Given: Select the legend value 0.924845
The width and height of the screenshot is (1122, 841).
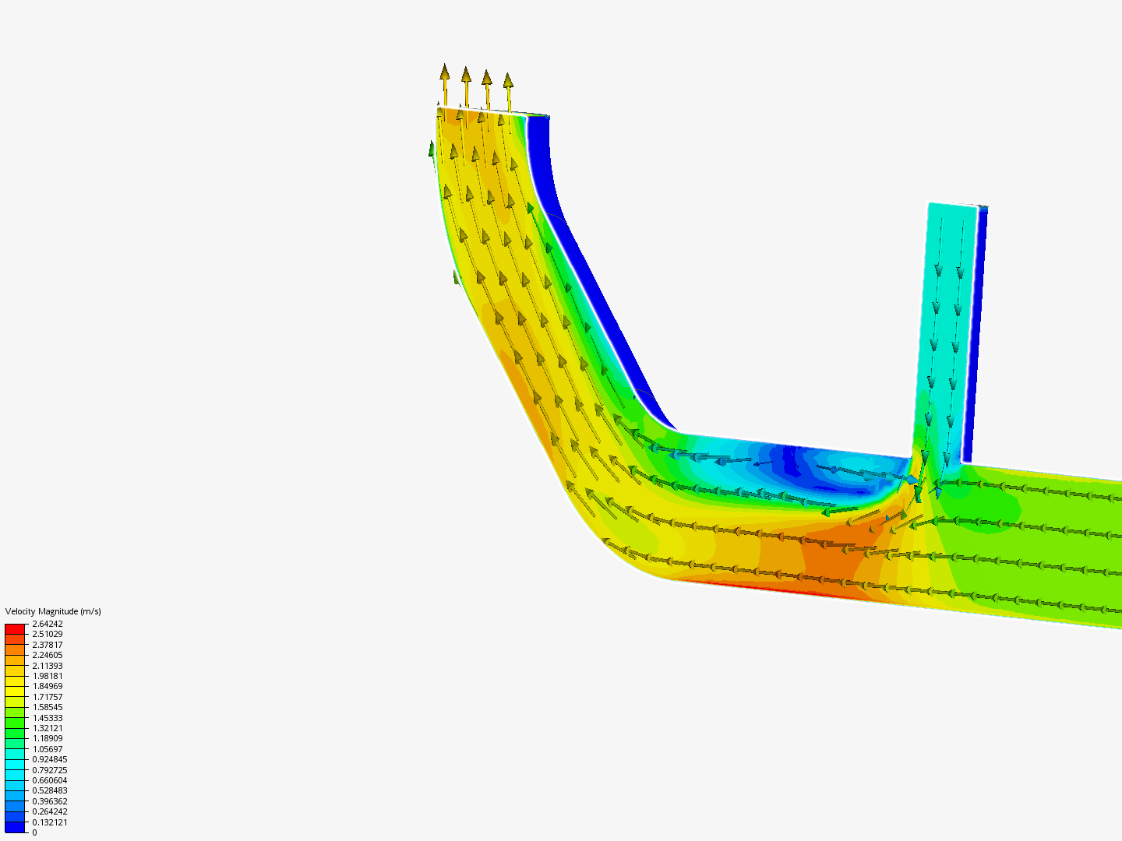Looking at the screenshot, I should pos(50,759).
